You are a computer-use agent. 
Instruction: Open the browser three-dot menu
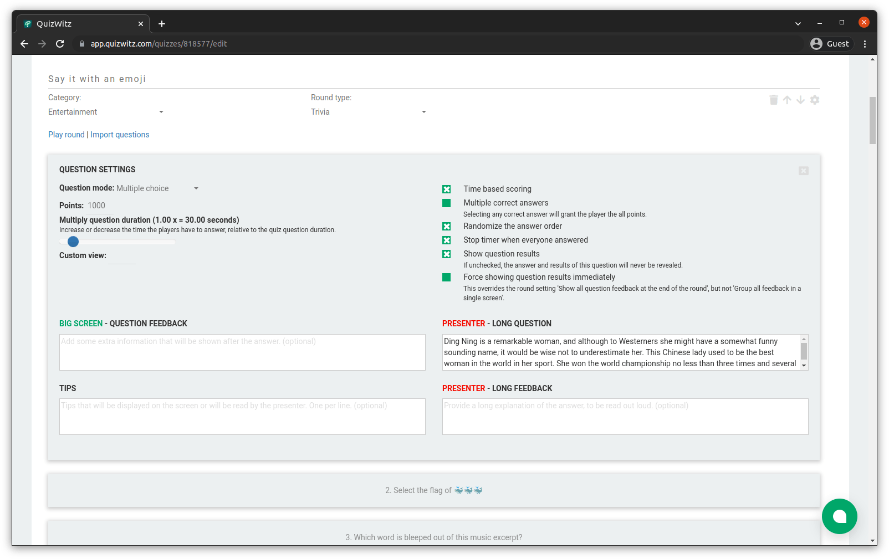(x=865, y=44)
